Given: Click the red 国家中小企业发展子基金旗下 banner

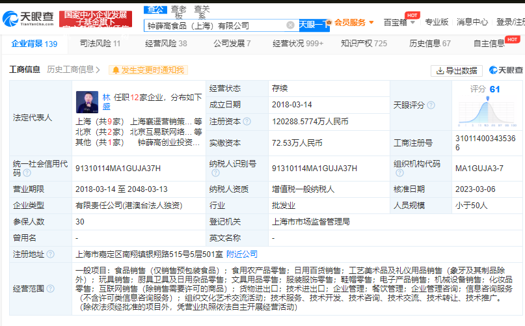Looking at the screenshot, I should [x=96, y=19].
